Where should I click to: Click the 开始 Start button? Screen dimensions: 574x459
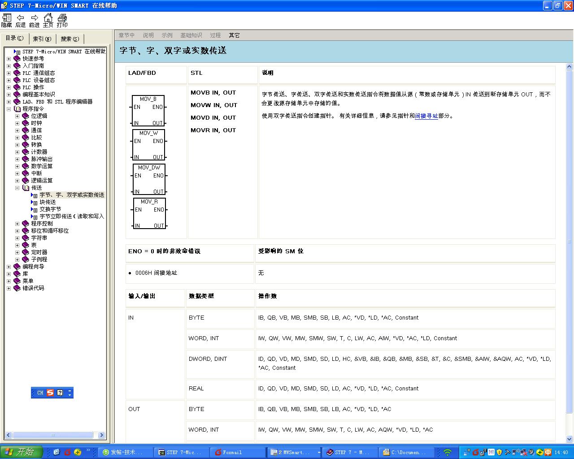22,452
